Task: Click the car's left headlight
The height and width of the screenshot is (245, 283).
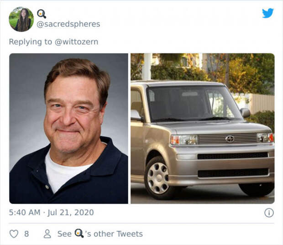Action: [x=184, y=140]
